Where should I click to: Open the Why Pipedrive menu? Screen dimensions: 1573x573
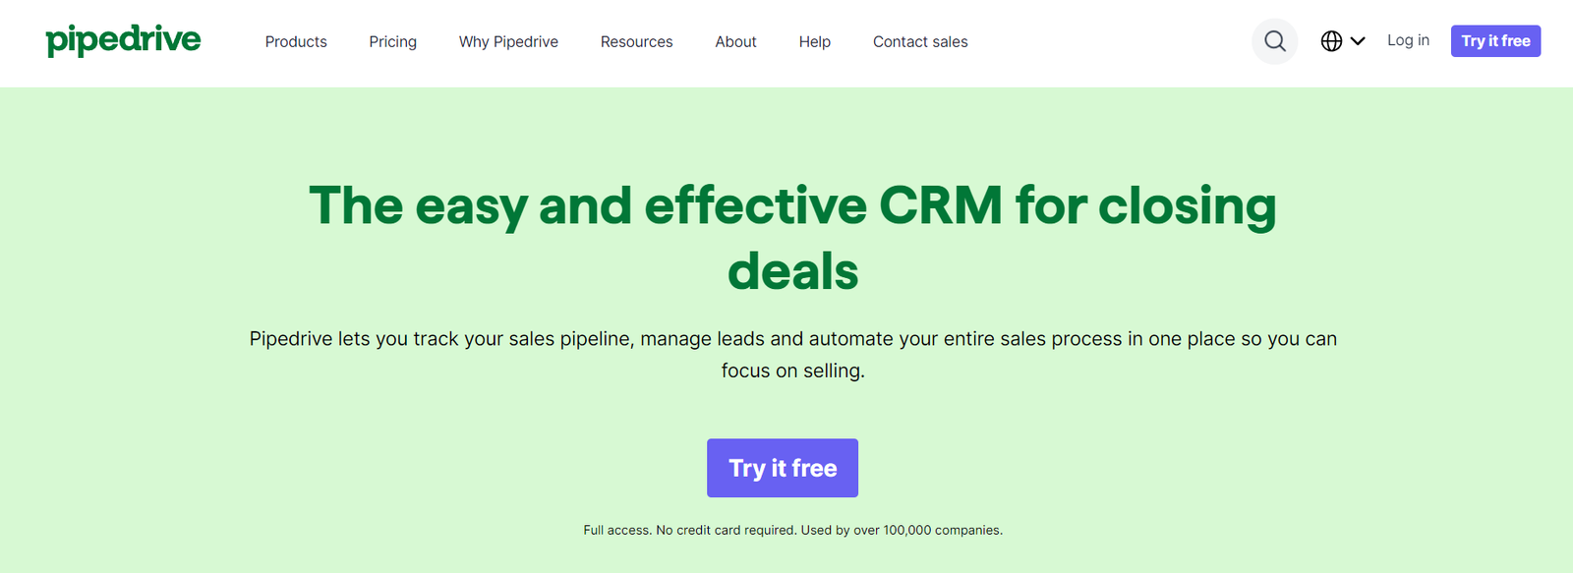(x=508, y=41)
